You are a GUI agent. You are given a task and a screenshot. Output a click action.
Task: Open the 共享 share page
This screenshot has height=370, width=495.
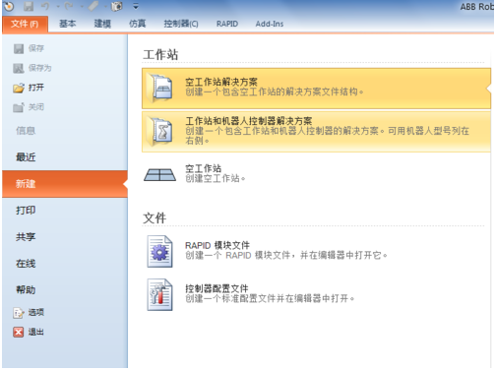[x=26, y=237]
